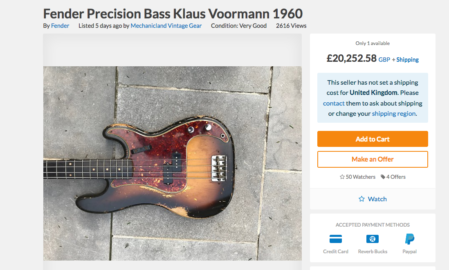The height and width of the screenshot is (270, 449).
Task: Click the GBP currency link beside the price
Action: click(384, 60)
